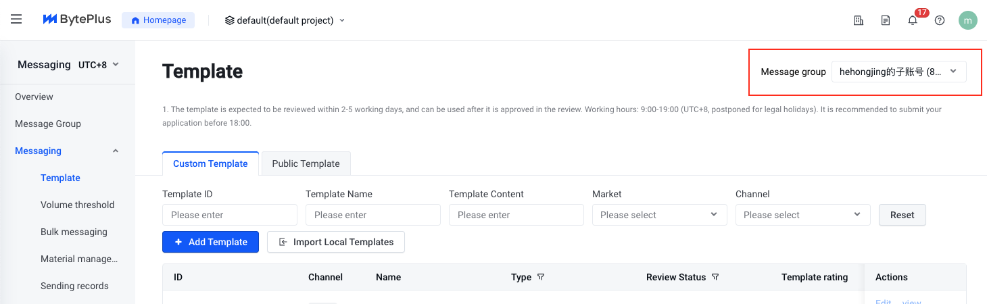
Task: Open the document icon in header
Action: coord(886,20)
